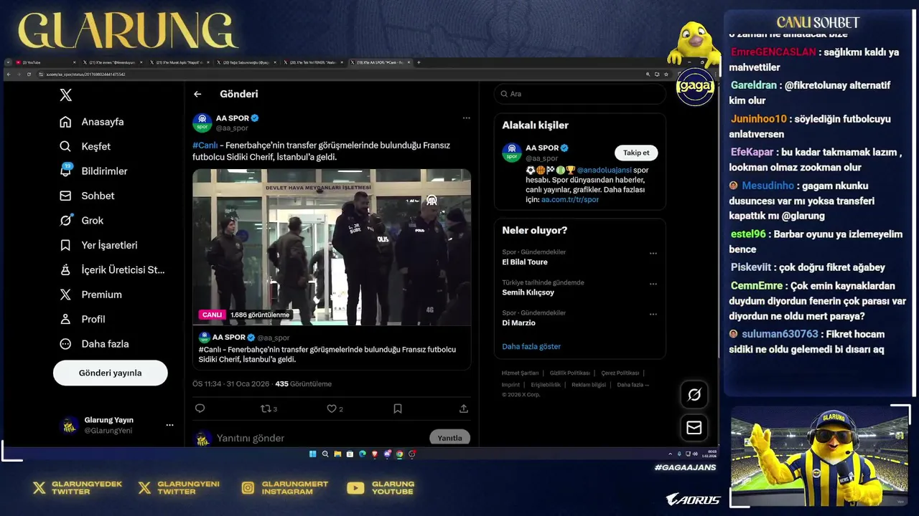The height and width of the screenshot is (516, 919).
Task: Click the CANLI live badge
Action: pyautogui.click(x=212, y=315)
